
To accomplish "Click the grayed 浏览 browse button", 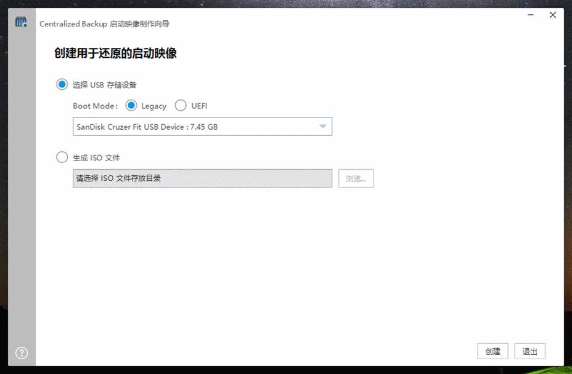I will click(x=356, y=178).
